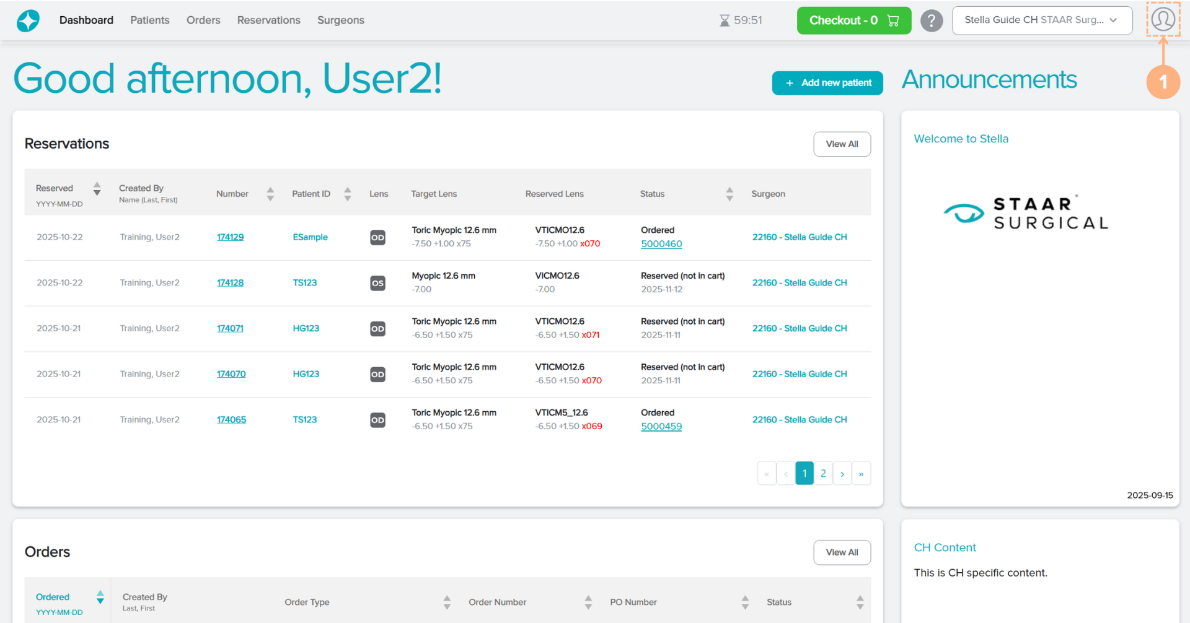
Task: Click the session timer hourglass icon
Action: click(724, 20)
